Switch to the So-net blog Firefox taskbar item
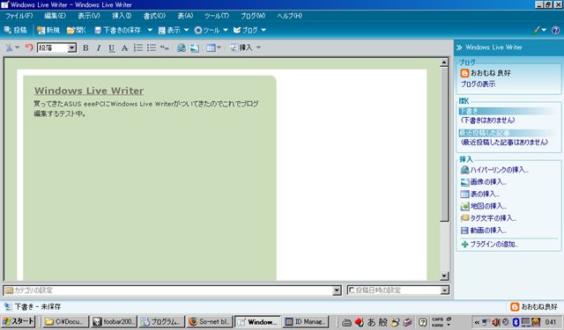 tap(210, 322)
